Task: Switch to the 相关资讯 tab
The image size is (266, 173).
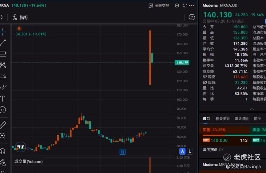Action: (x=223, y=119)
